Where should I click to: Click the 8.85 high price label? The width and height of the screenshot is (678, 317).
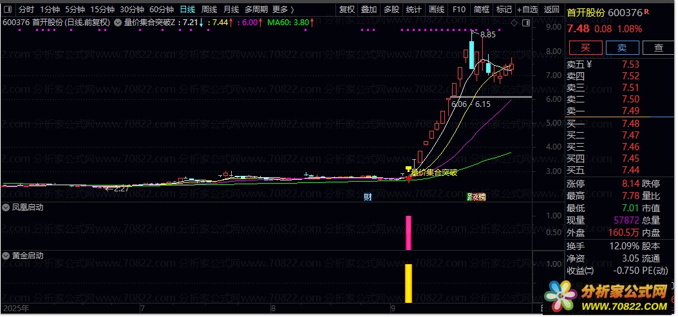tap(487, 34)
